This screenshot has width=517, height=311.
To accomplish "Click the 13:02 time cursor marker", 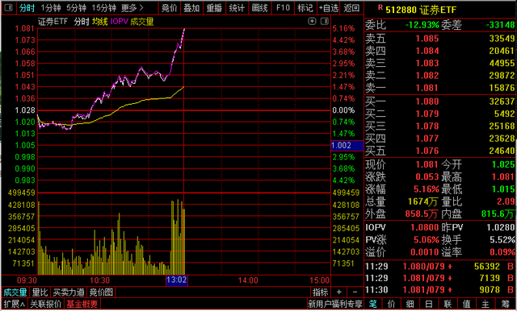I will (177, 280).
